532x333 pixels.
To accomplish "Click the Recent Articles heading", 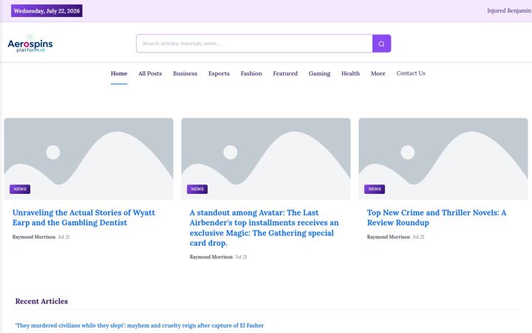I will pyautogui.click(x=41, y=301).
